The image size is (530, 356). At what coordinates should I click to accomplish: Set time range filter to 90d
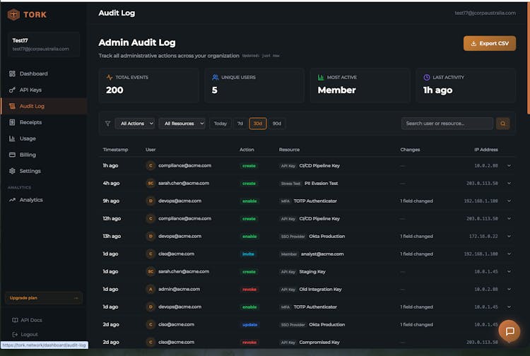pyautogui.click(x=276, y=124)
